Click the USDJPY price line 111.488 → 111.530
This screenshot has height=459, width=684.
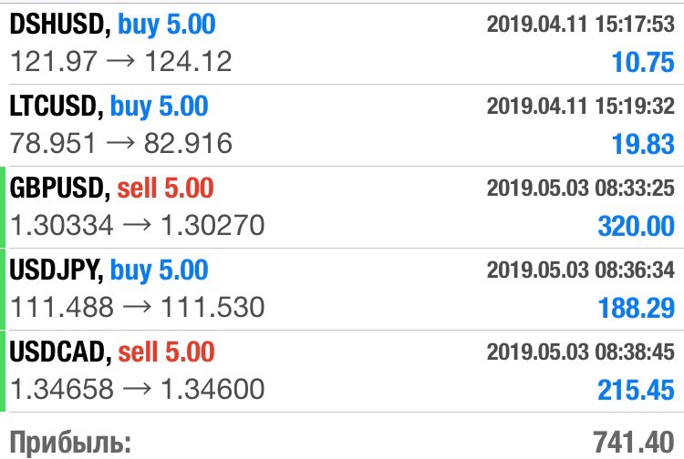[x=137, y=307]
